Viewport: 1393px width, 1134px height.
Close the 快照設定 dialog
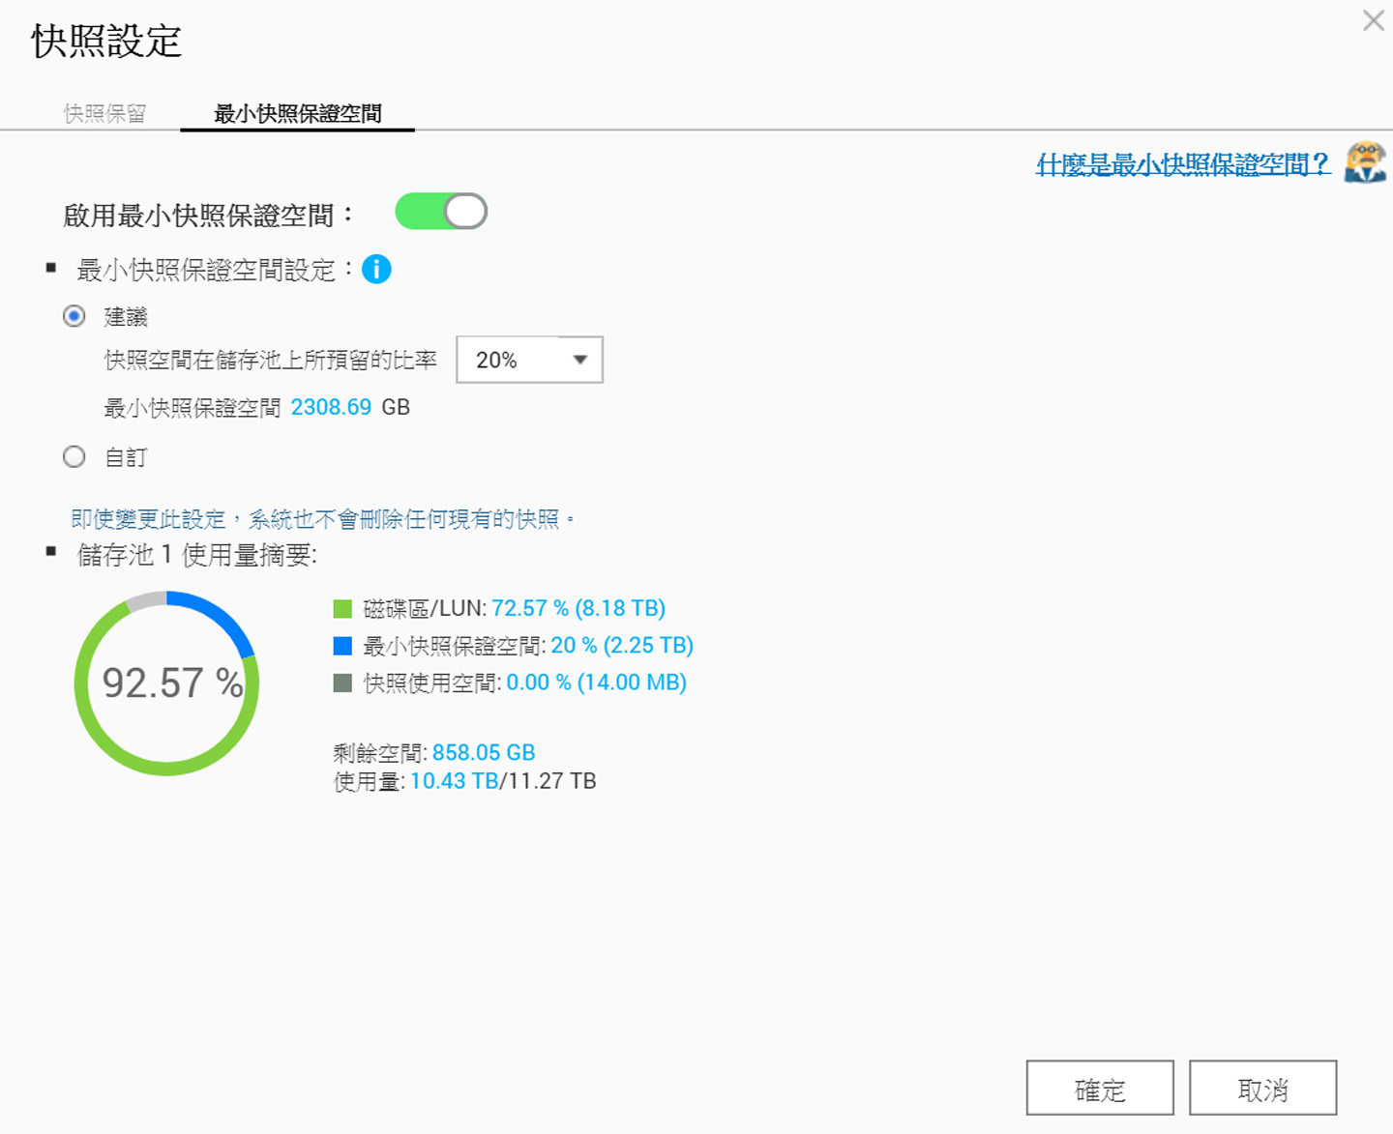(1373, 20)
